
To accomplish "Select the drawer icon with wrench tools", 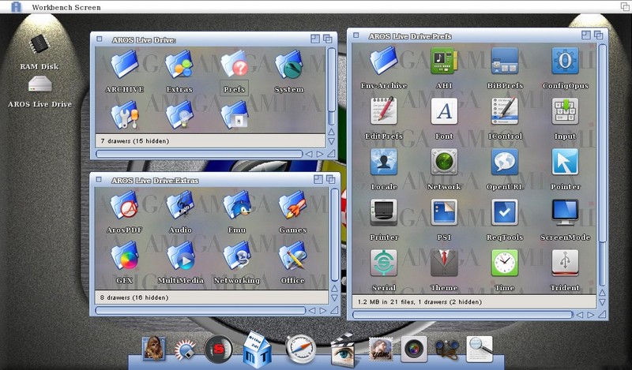I will 125,114.
